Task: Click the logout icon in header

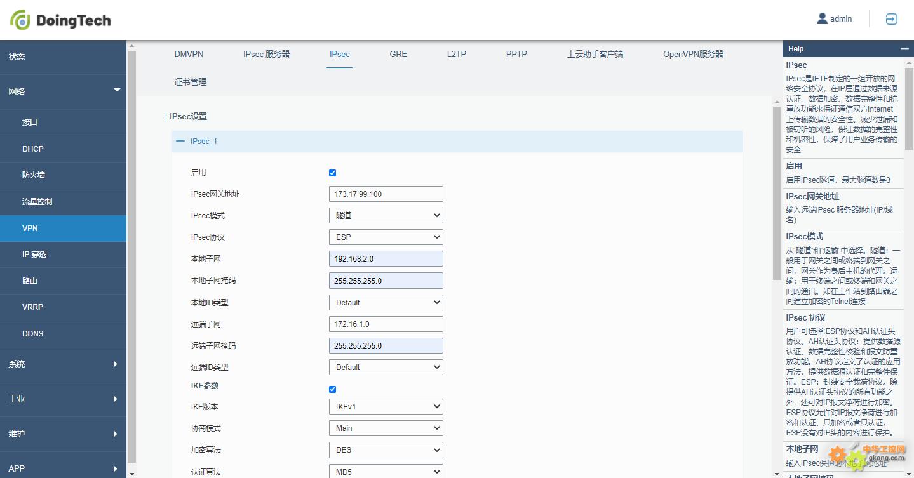Action: [x=891, y=19]
